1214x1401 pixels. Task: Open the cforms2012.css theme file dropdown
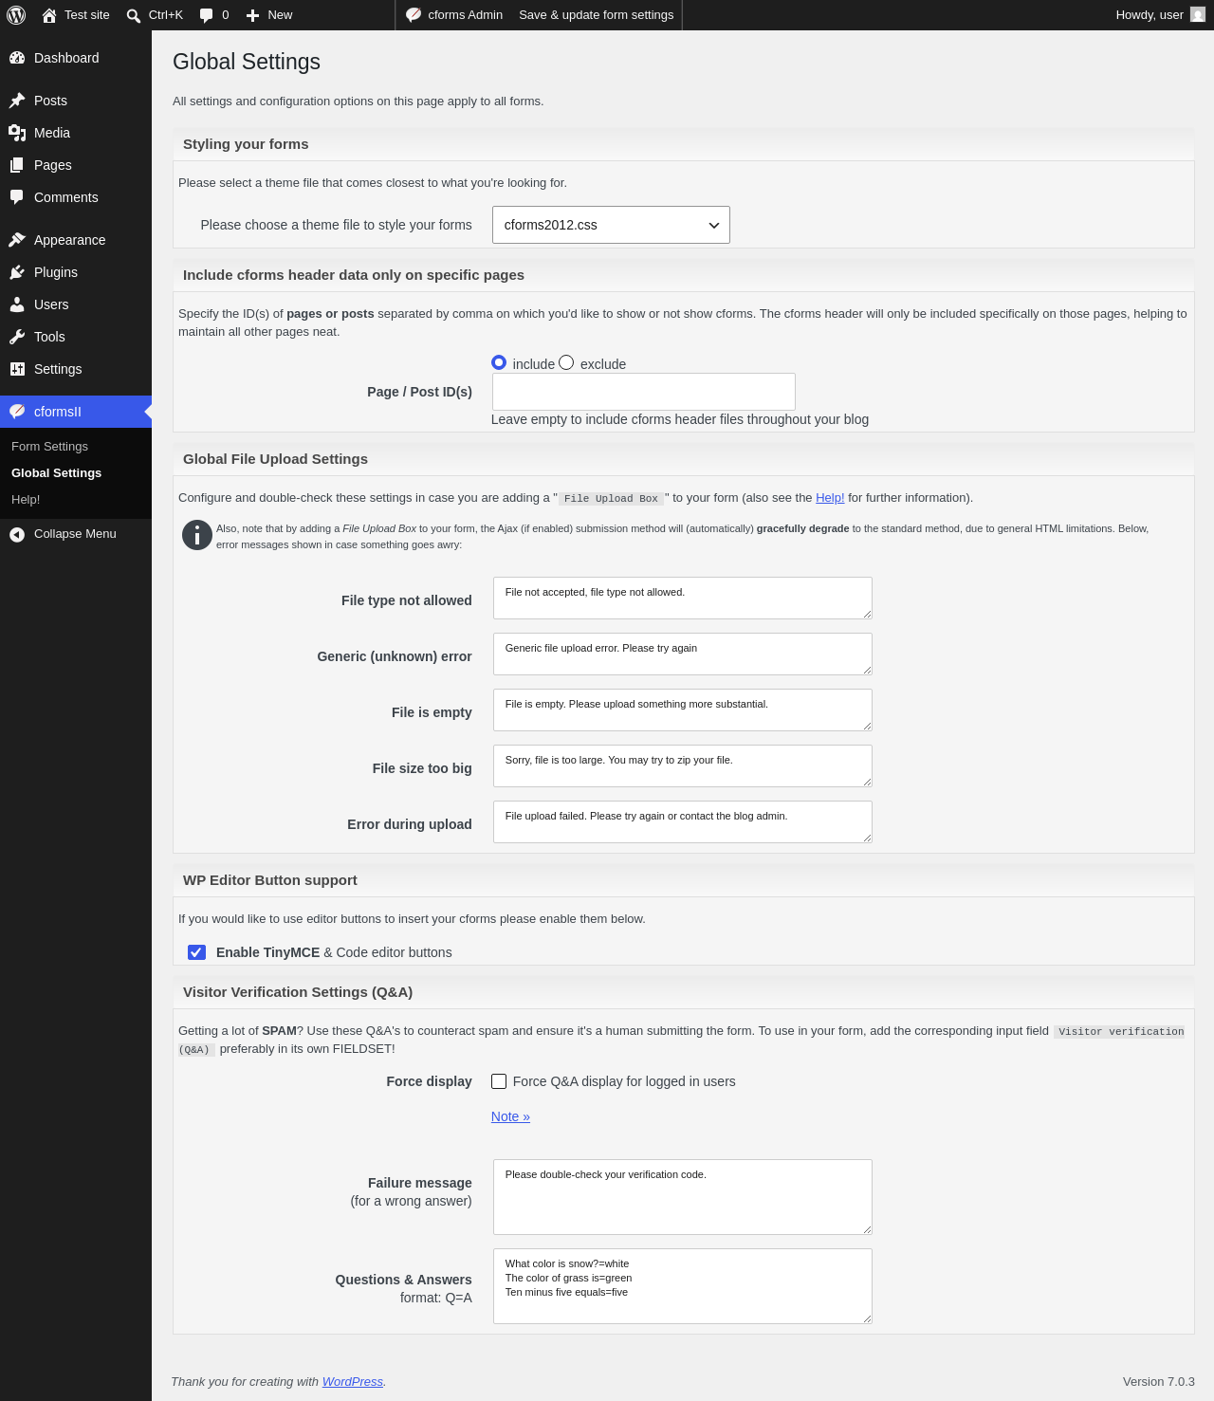point(611,225)
